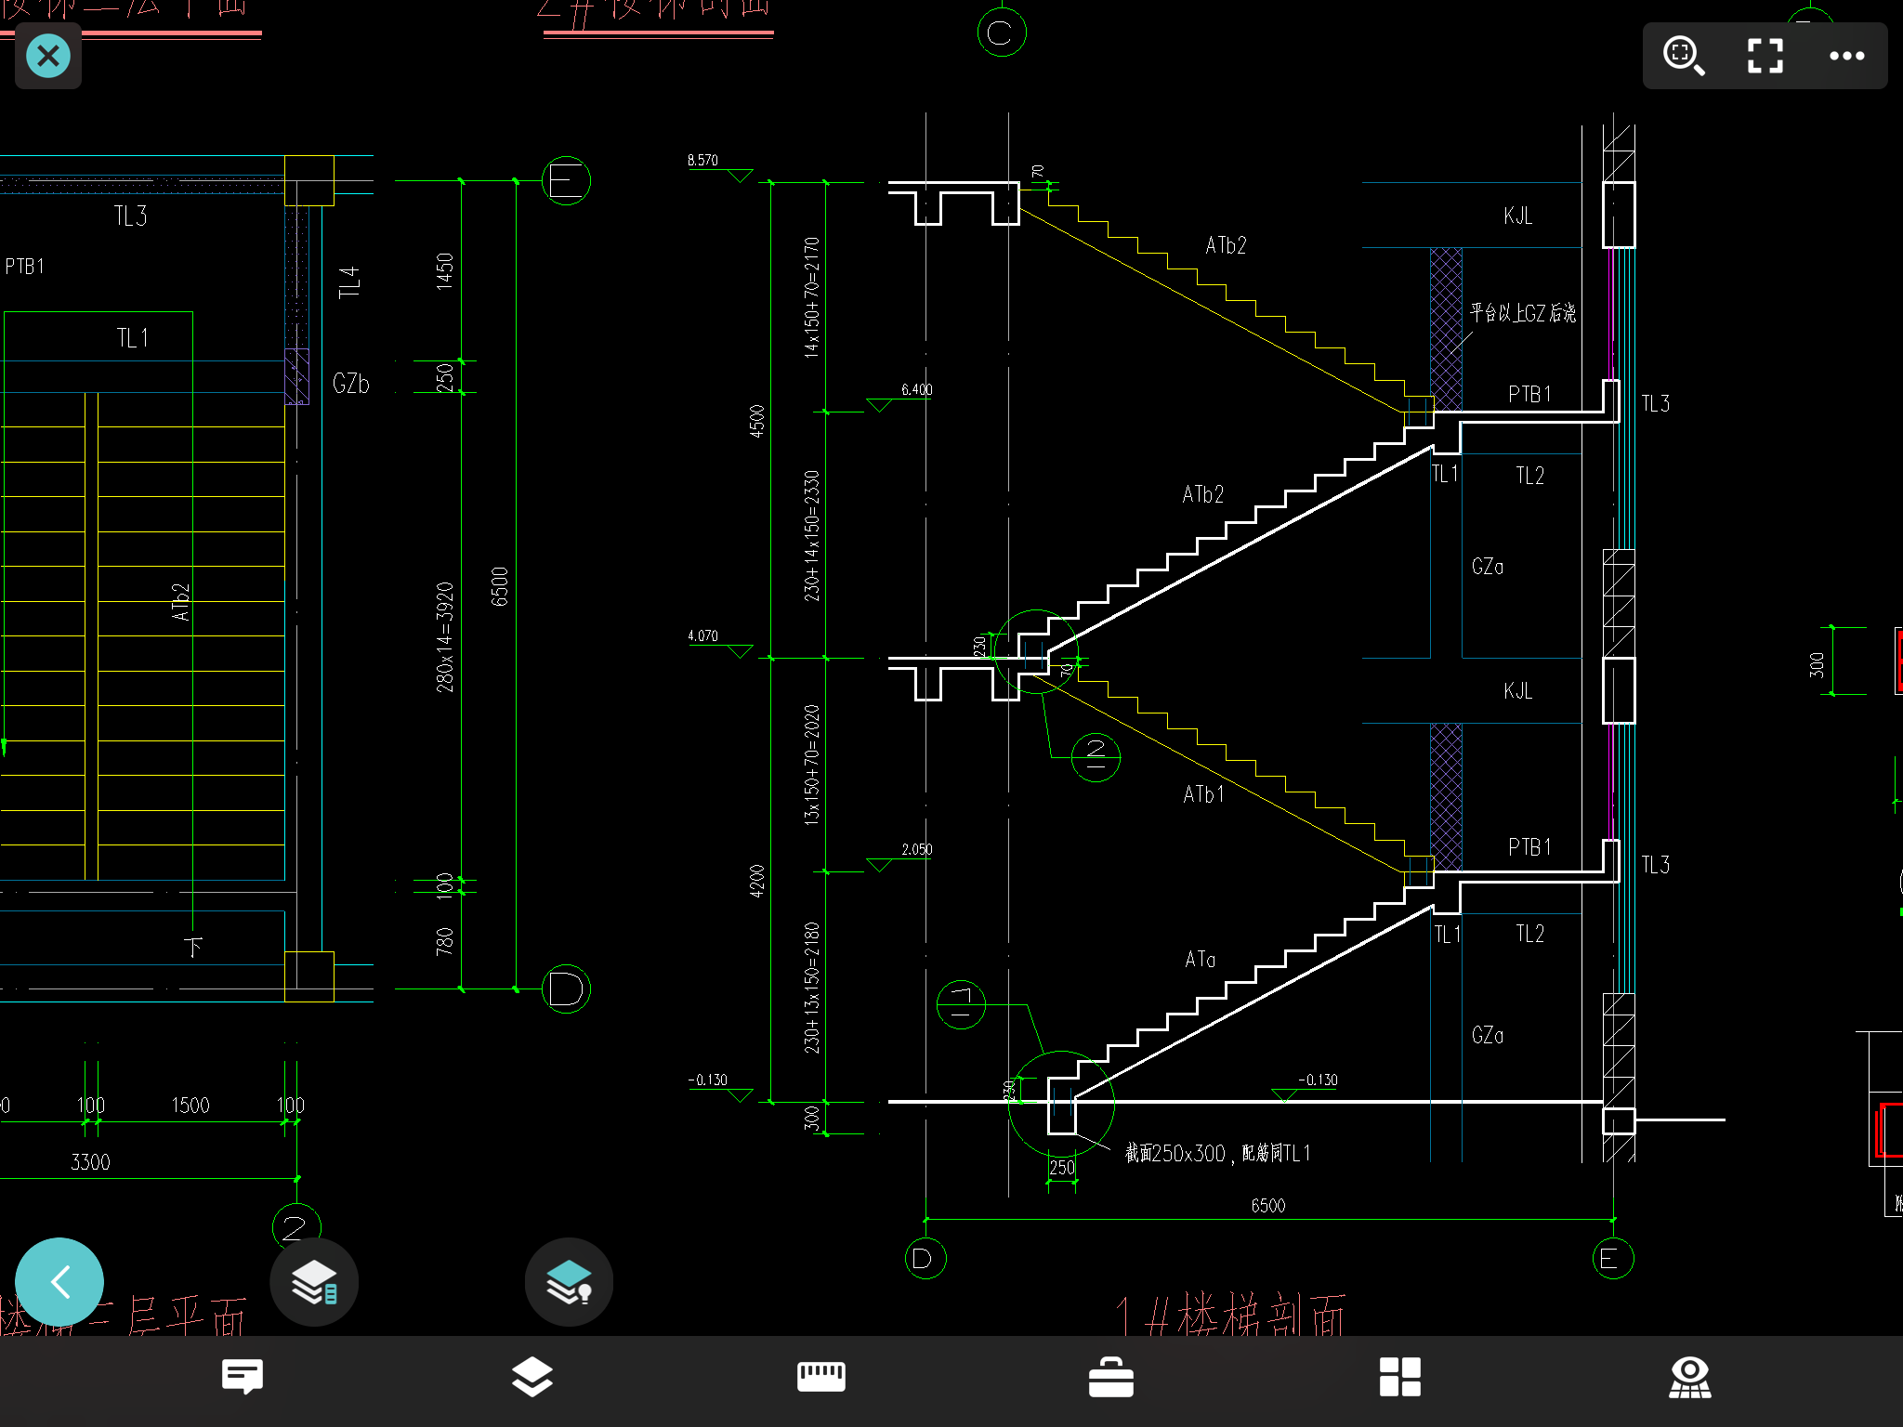Image resolution: width=1903 pixels, height=1427 pixels.
Task: Click the 4200 vertical dimension
Action: (756, 881)
